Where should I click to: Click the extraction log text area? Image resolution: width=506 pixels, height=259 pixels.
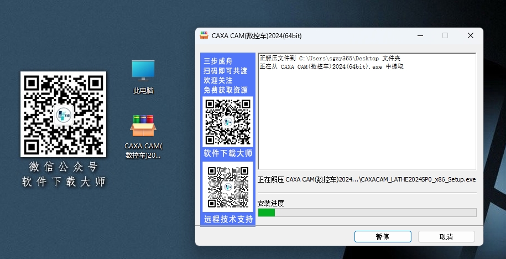367,111
